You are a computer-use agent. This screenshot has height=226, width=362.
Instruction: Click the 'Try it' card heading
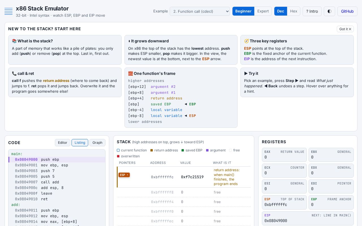251,73
